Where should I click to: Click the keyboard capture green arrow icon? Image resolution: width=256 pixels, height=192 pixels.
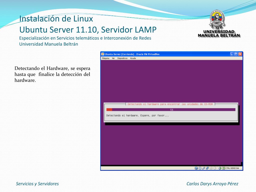224,168
